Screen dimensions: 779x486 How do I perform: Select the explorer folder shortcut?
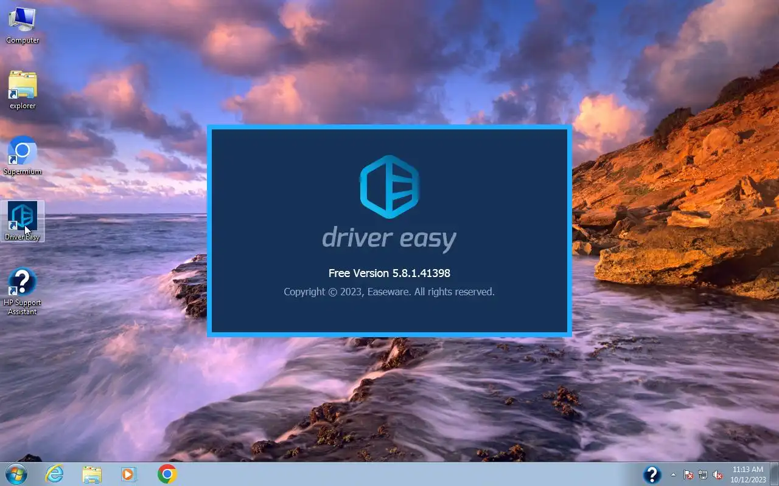pos(23,91)
